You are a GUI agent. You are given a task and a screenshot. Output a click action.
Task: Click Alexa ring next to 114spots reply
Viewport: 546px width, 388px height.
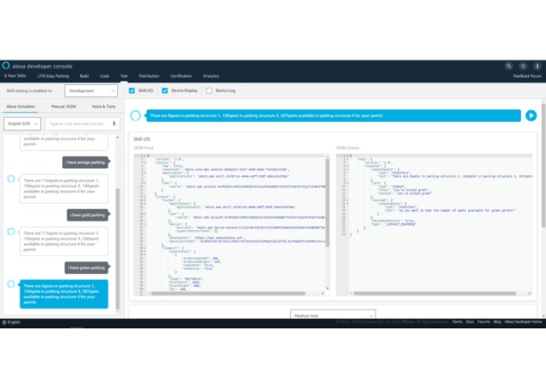coord(11,179)
